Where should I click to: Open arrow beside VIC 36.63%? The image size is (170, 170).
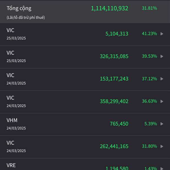pyautogui.click(x=162, y=101)
